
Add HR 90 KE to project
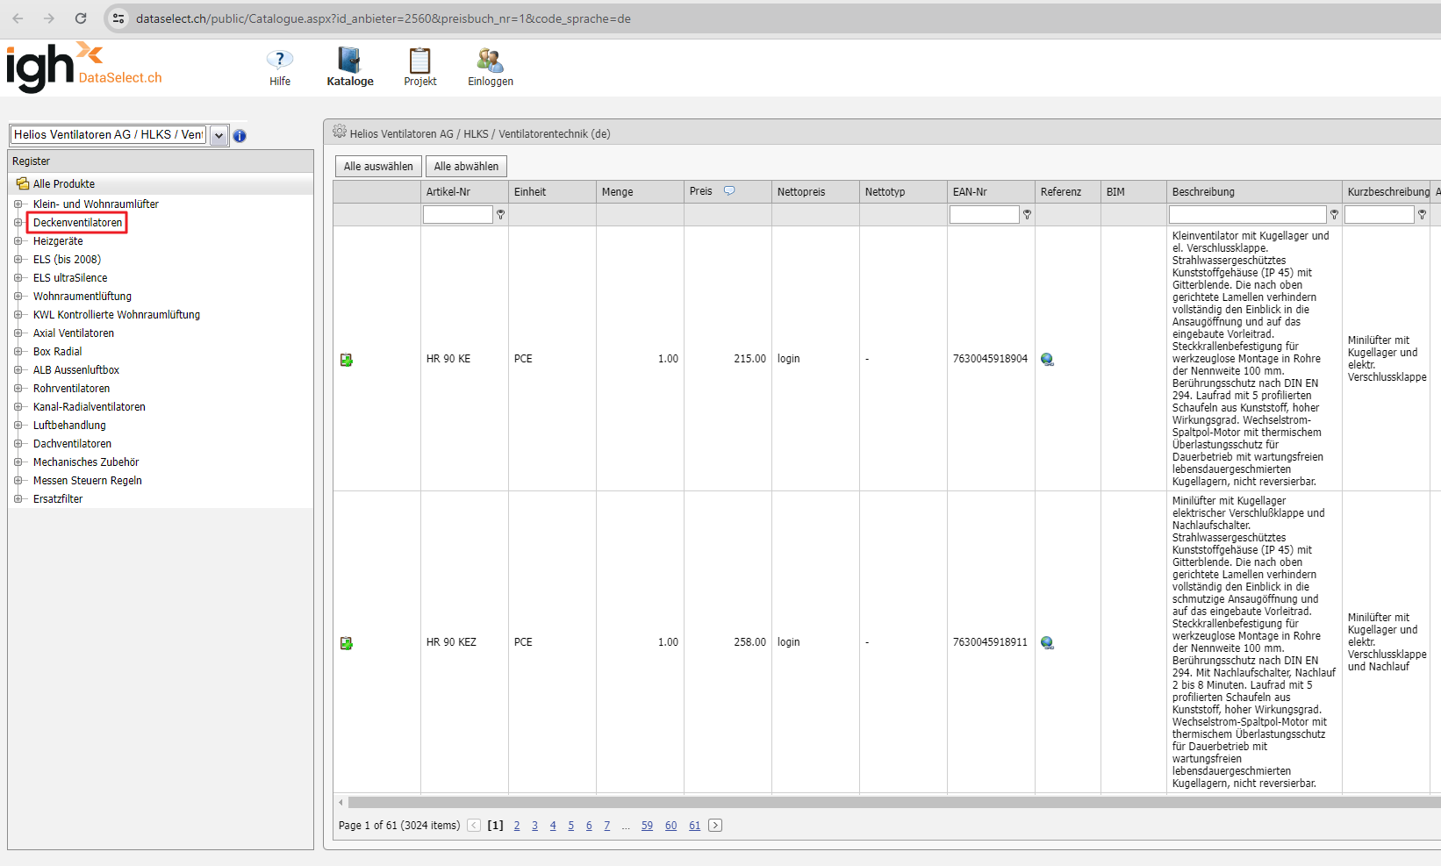(x=347, y=360)
